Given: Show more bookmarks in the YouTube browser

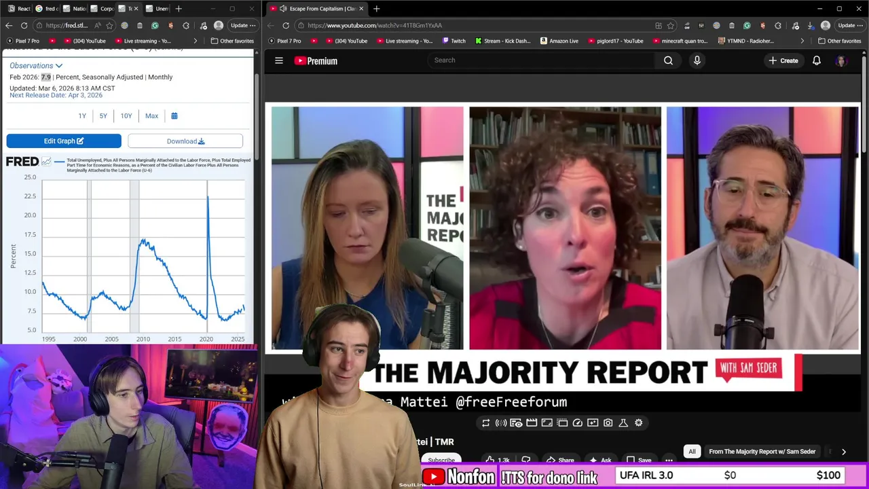Looking at the screenshot, I should coord(802,41).
